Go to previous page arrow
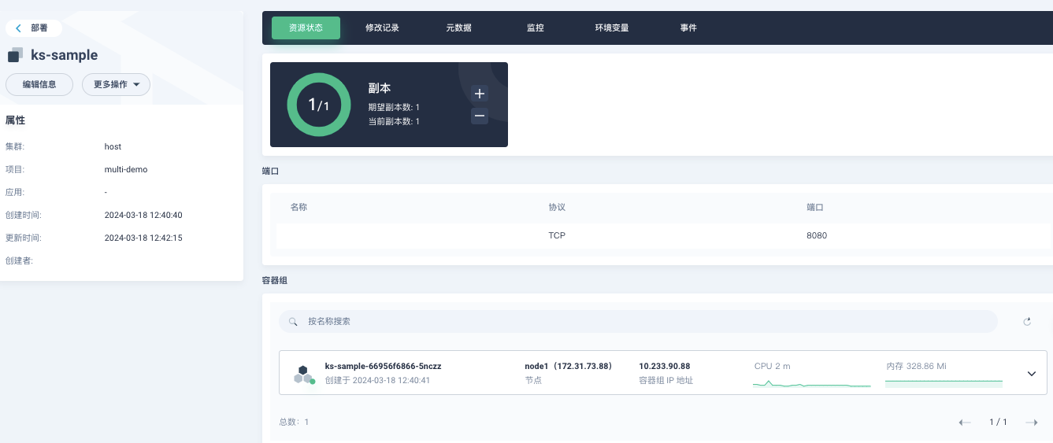The height and width of the screenshot is (443, 1053). click(965, 423)
